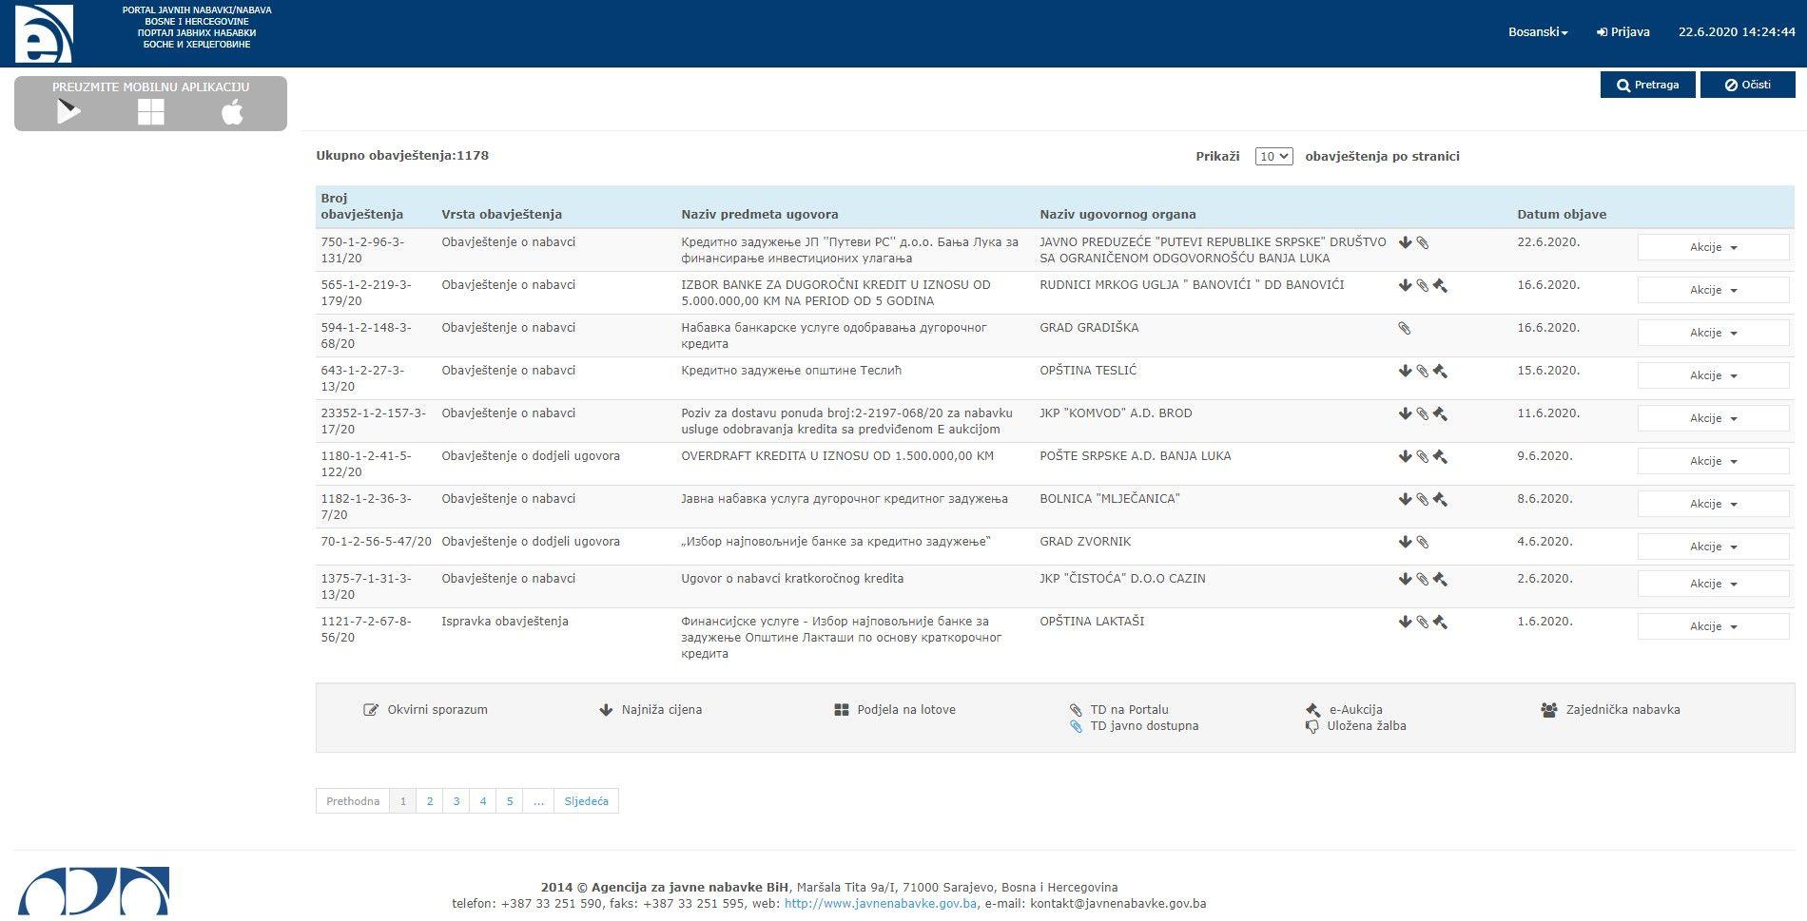Go to page 2 of results

[x=430, y=801]
